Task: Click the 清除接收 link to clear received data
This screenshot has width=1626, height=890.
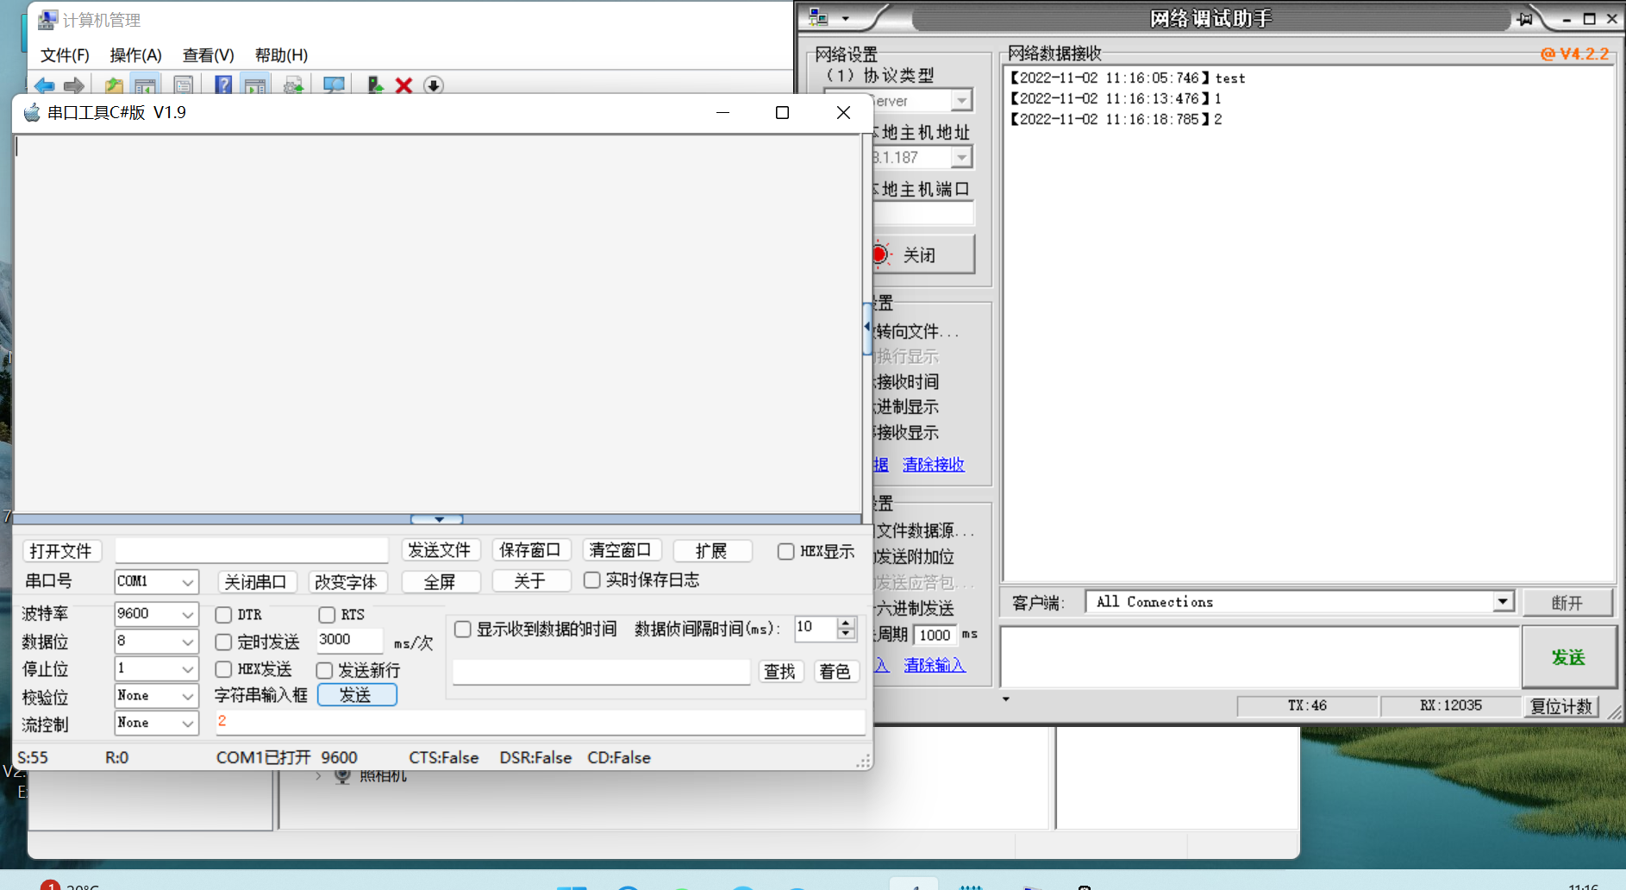Action: [x=933, y=464]
